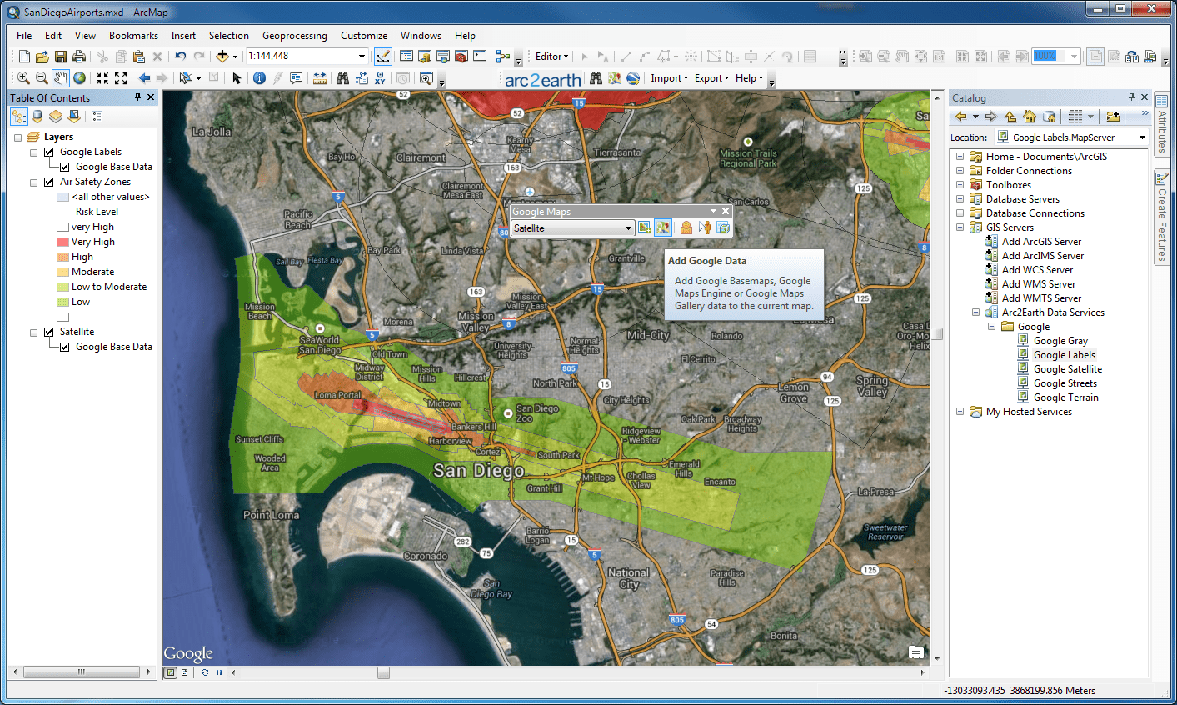This screenshot has height=705, width=1177.
Task: Open the Customize menu
Action: (x=364, y=36)
